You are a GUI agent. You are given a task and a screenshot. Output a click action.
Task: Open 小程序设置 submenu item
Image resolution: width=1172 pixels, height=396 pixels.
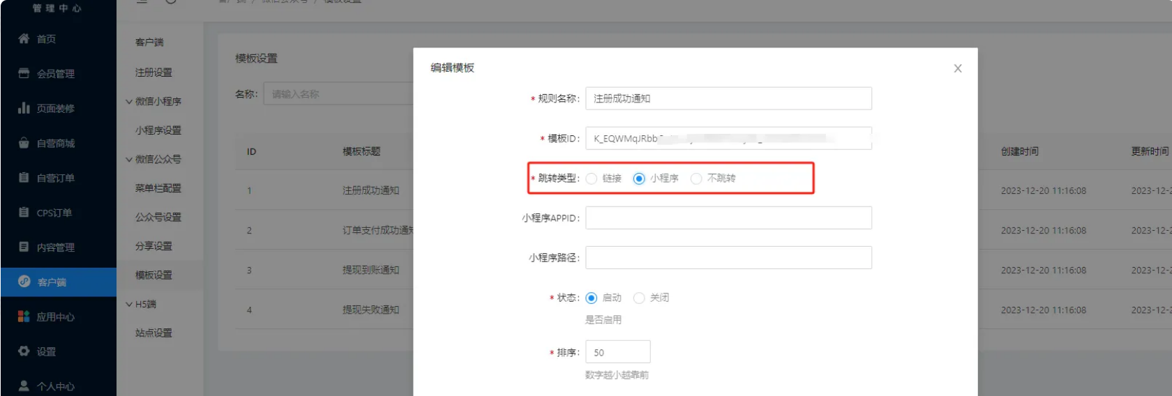[x=158, y=130]
